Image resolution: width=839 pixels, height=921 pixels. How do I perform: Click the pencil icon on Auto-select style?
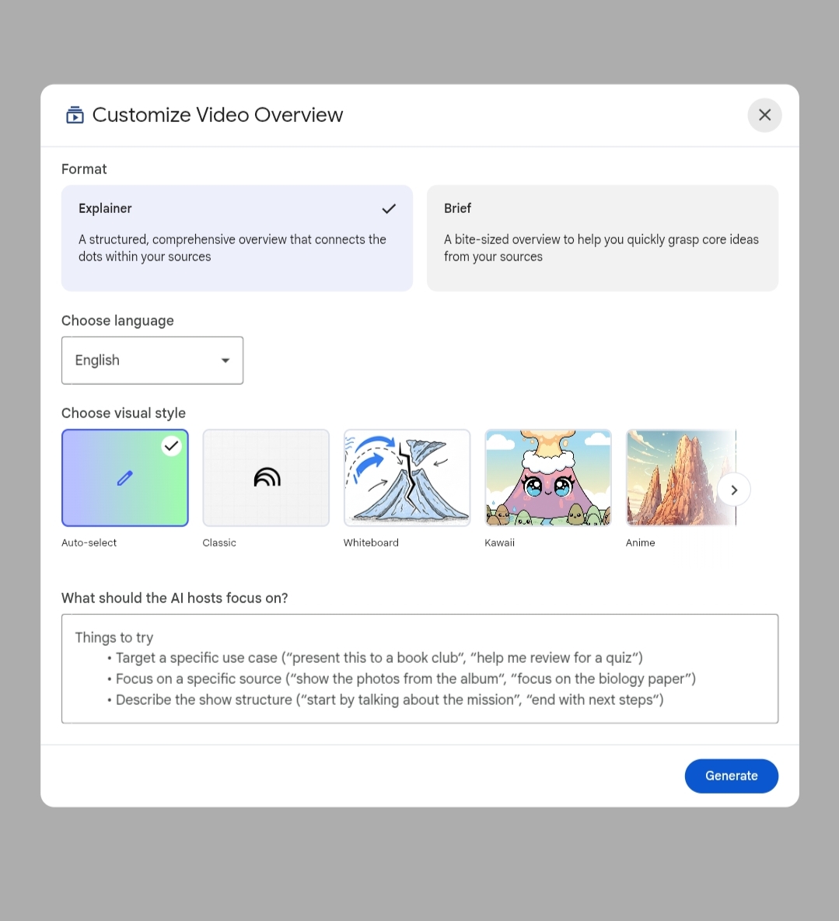pos(124,477)
